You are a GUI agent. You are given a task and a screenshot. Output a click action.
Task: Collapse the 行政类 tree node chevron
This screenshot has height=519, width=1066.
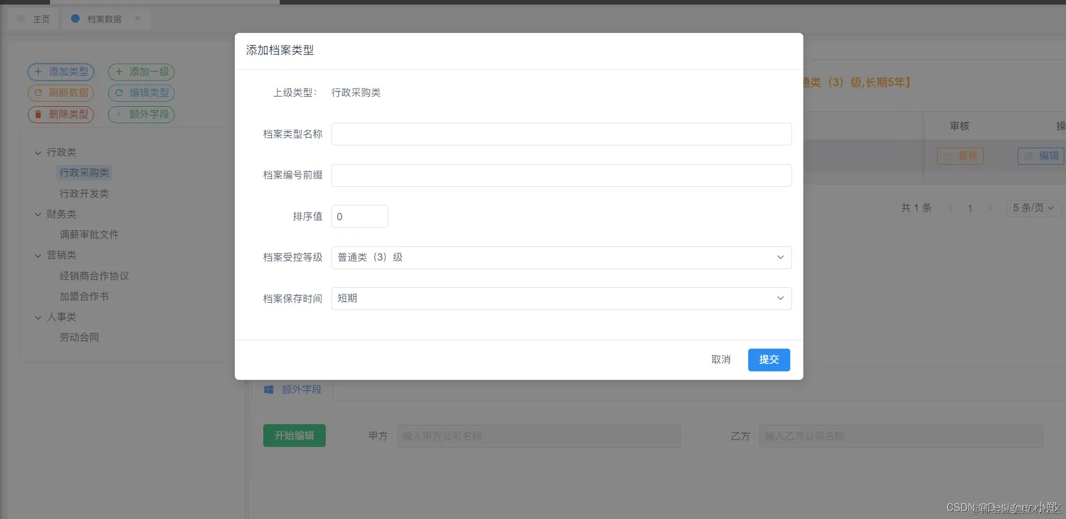click(38, 153)
